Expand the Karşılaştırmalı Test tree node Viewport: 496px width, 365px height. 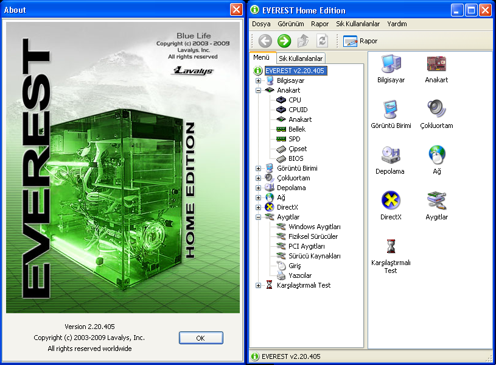tap(258, 285)
